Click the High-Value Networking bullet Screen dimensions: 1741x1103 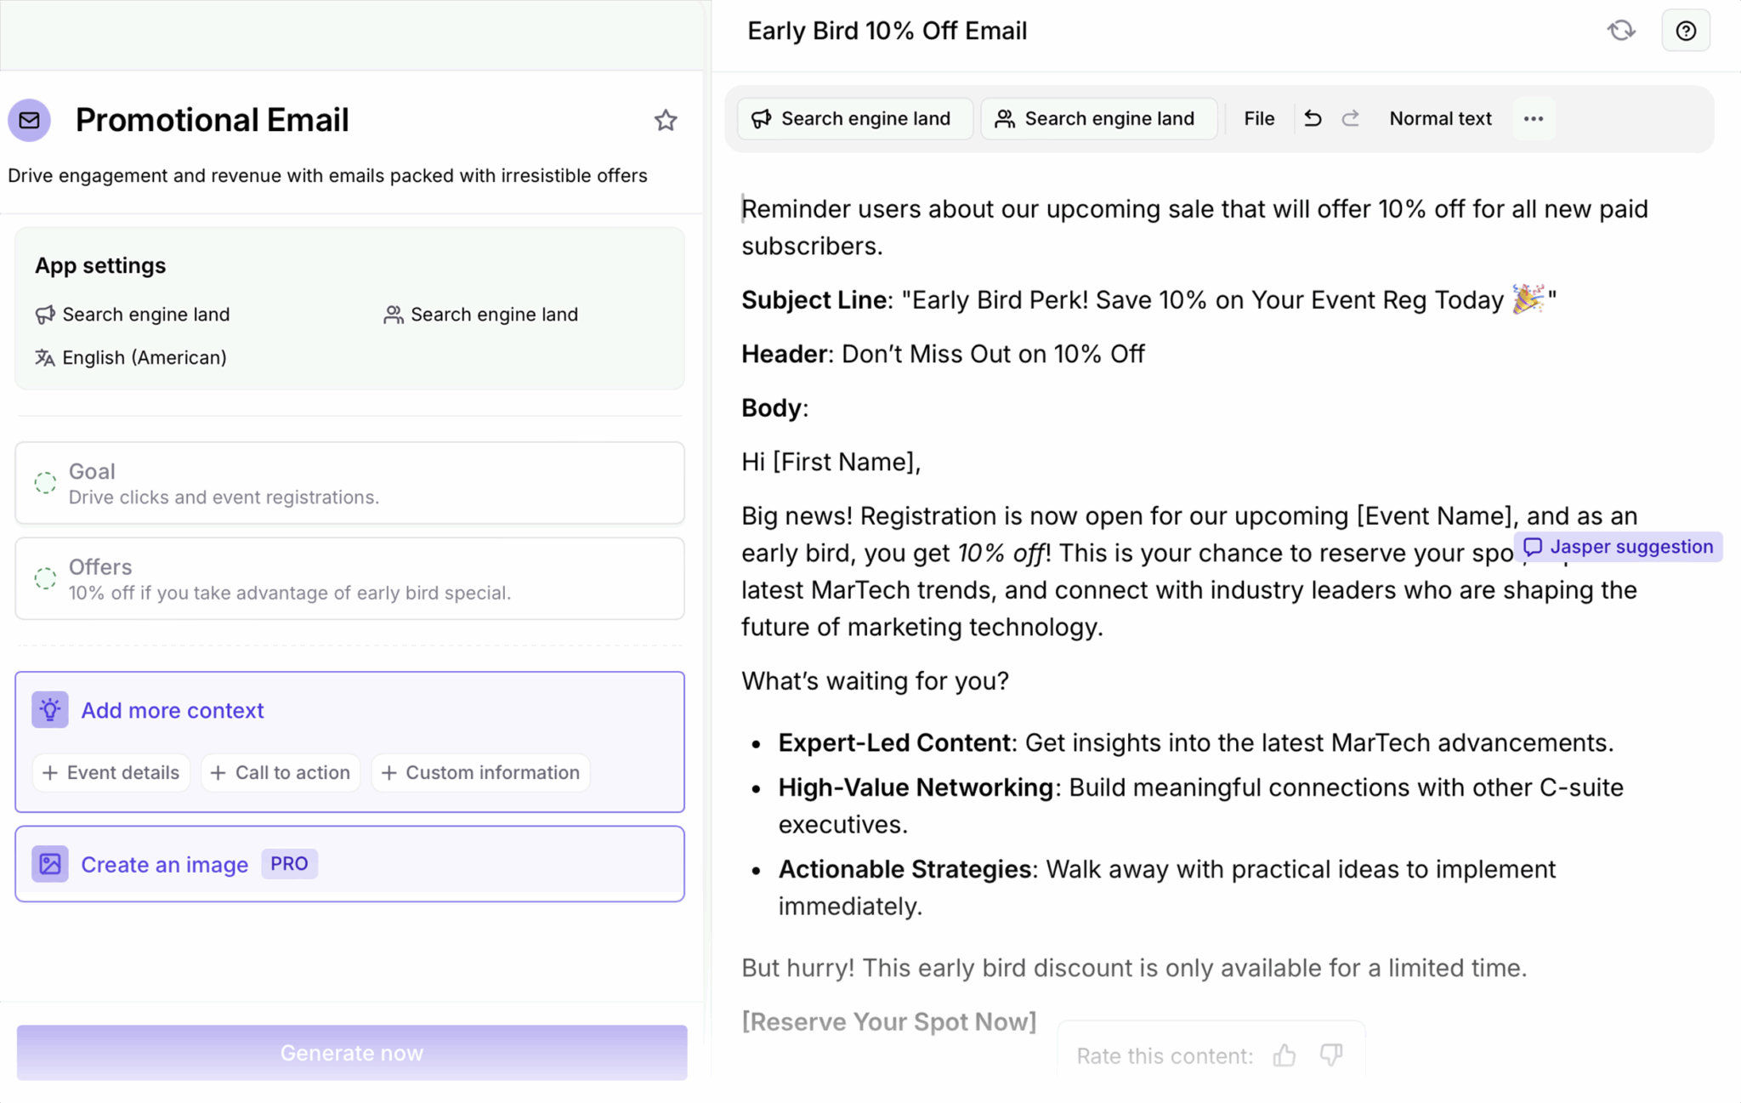pos(1200,805)
